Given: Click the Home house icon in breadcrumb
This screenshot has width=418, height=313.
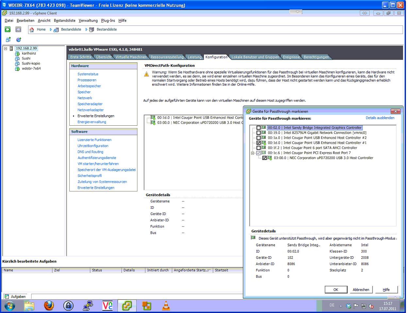Looking at the screenshot, I should 32,29.
